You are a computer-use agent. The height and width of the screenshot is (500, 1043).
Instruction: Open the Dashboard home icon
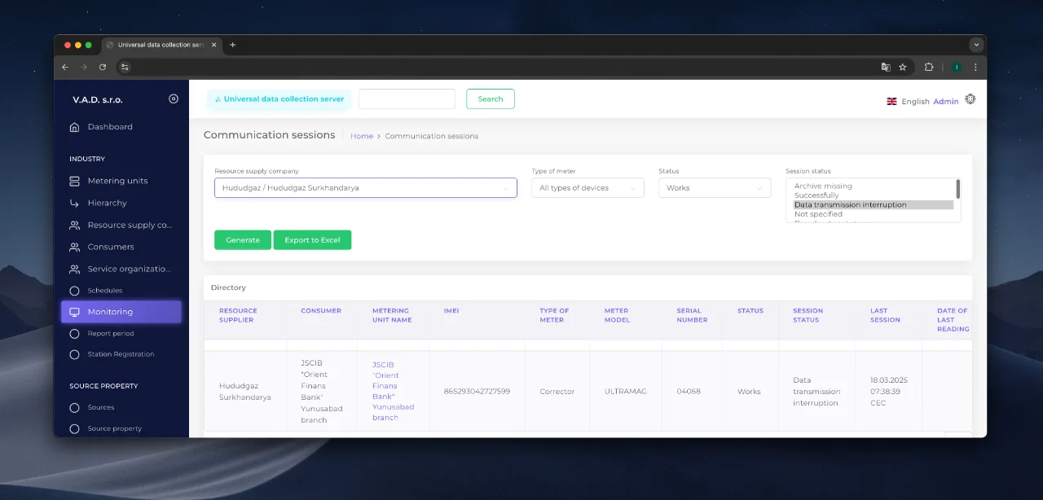[x=74, y=127]
